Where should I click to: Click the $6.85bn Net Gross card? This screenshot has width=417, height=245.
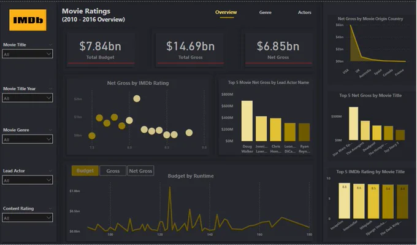point(278,50)
